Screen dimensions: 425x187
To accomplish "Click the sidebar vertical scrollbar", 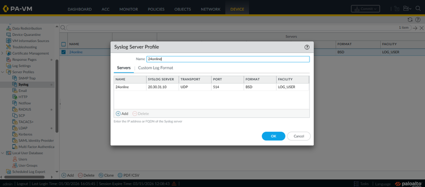I will click(x=57, y=96).
